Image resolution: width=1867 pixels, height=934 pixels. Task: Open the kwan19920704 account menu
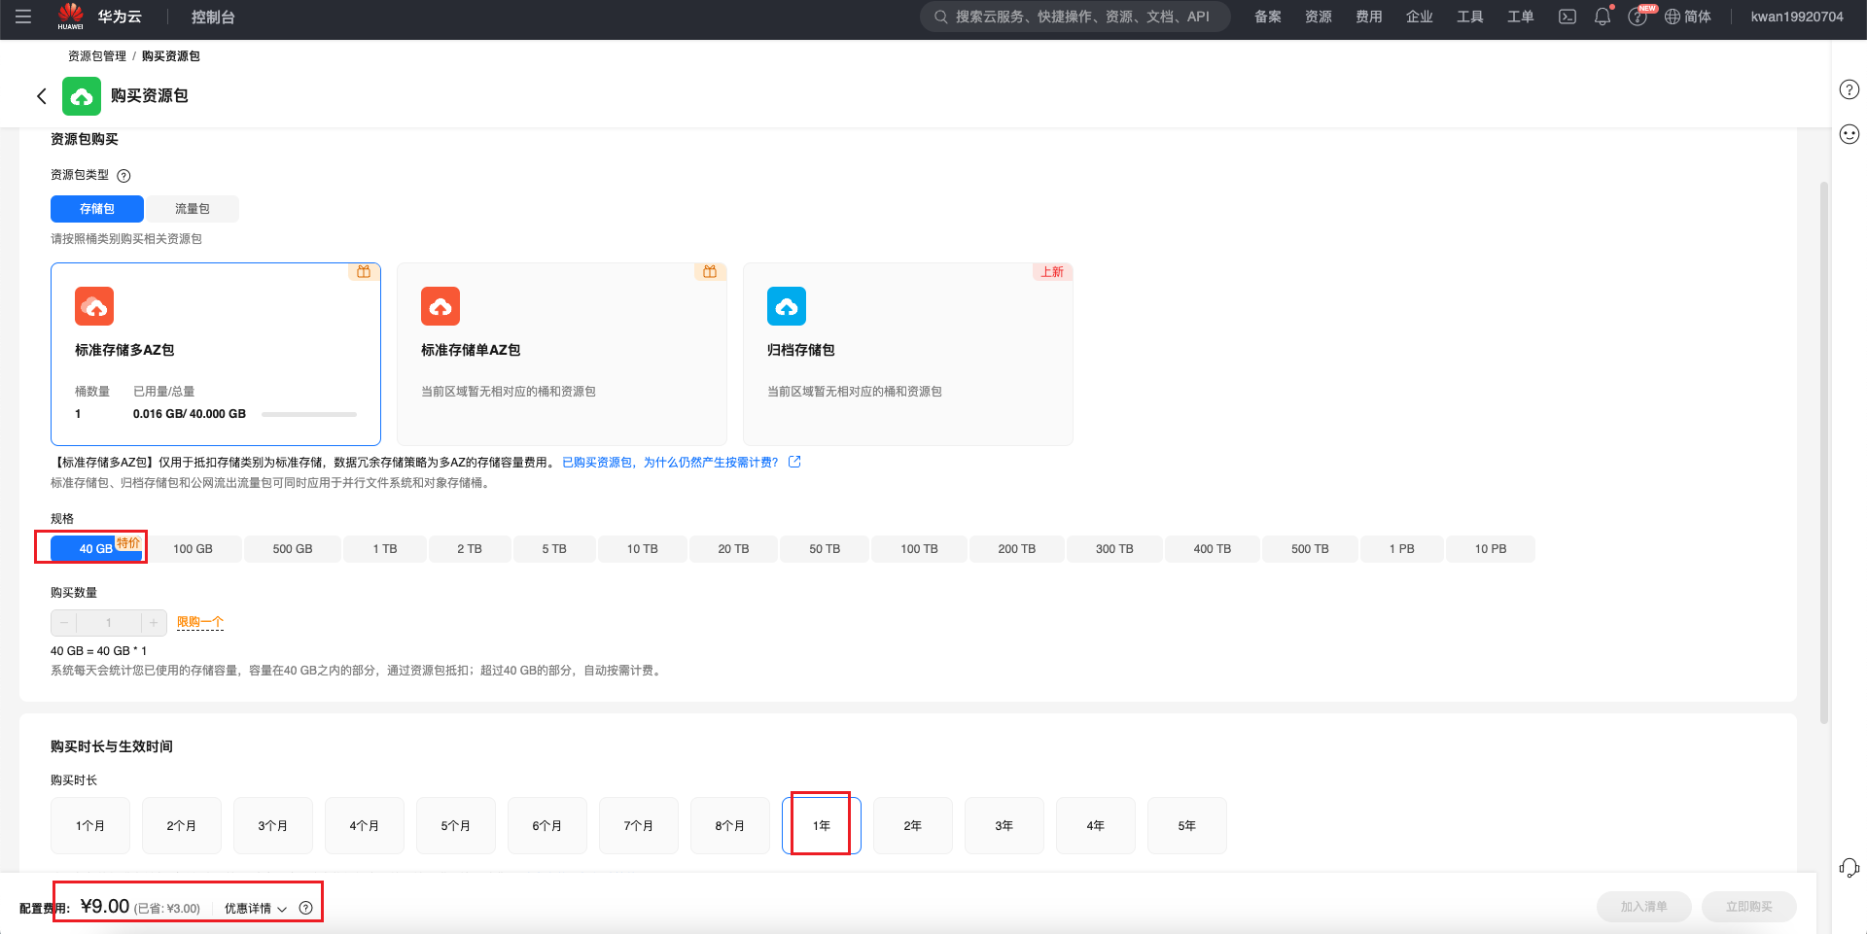(1796, 17)
